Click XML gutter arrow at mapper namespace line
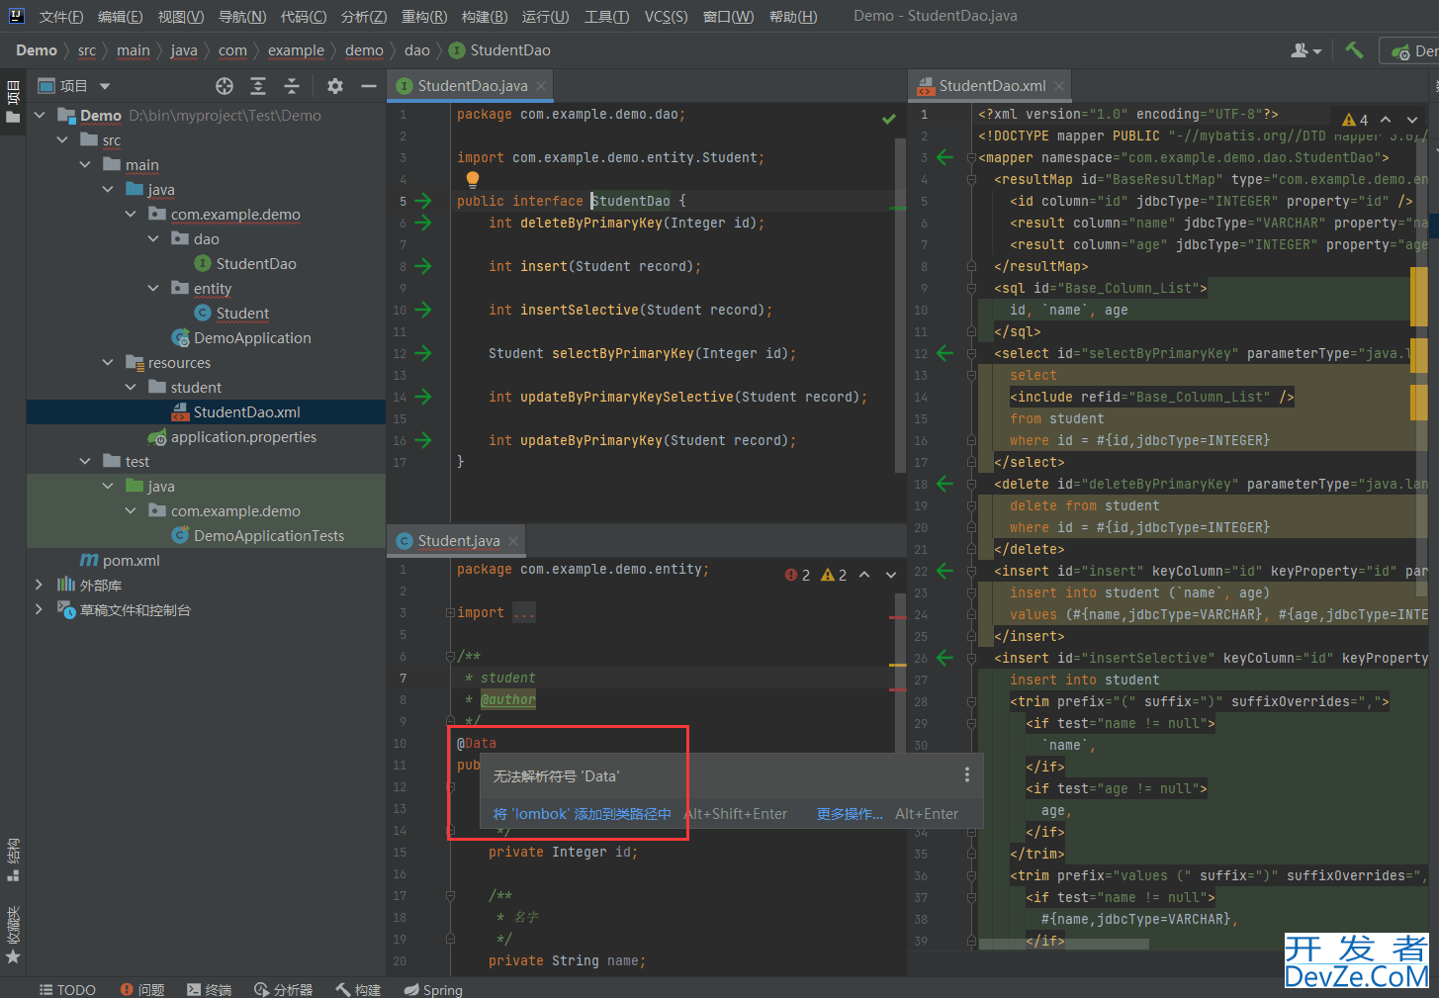Viewport: 1439px width, 998px height. point(944,157)
